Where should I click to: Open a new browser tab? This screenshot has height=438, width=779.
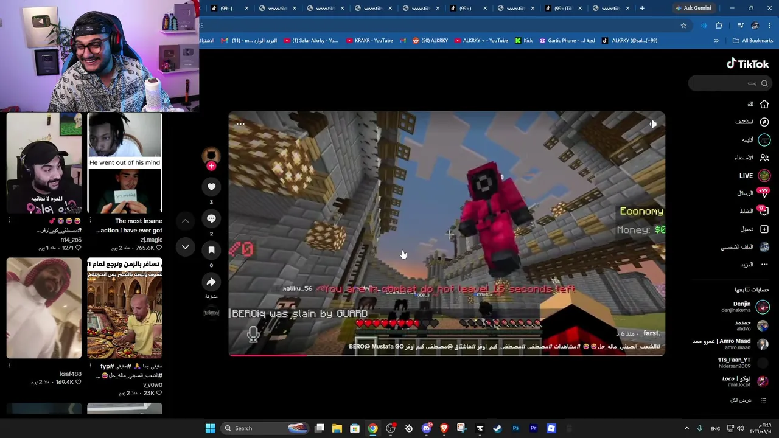coord(642,8)
